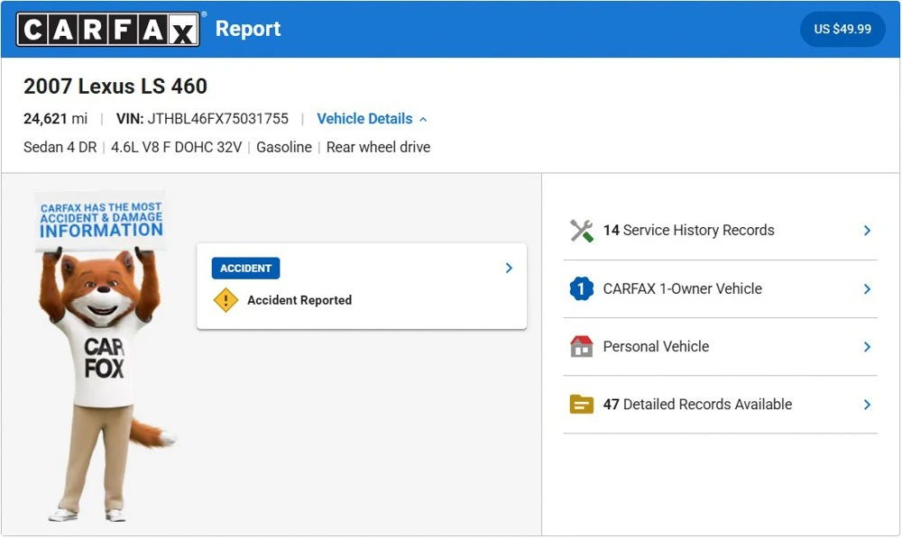Click the 2007 Lexus LS 460 heading
This screenshot has height=538, width=902.
[x=115, y=87]
